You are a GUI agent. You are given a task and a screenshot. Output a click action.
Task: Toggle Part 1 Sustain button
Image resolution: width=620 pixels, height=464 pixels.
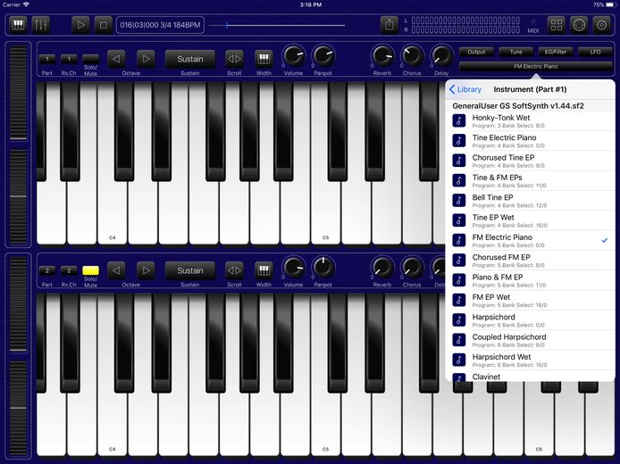click(190, 59)
